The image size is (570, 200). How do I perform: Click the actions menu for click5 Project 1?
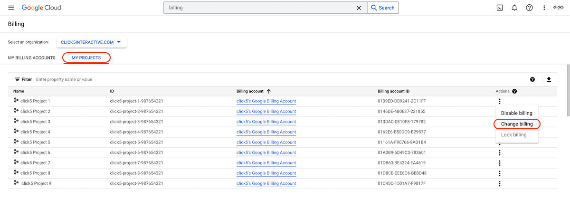pos(499,101)
